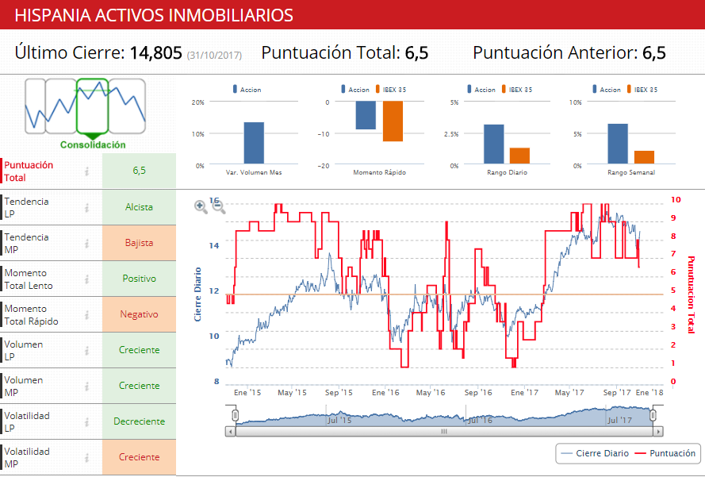Toggle IBEX 35 legend in Rango Semanal chart
The height and width of the screenshot is (477, 705).
coord(642,90)
